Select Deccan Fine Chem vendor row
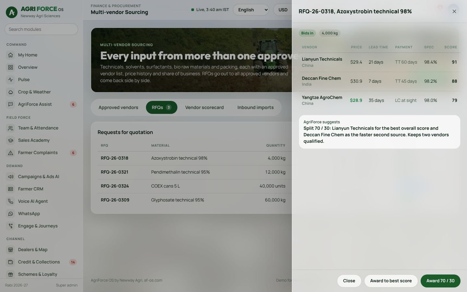Viewport: 467px width, 292px height. tap(379, 81)
